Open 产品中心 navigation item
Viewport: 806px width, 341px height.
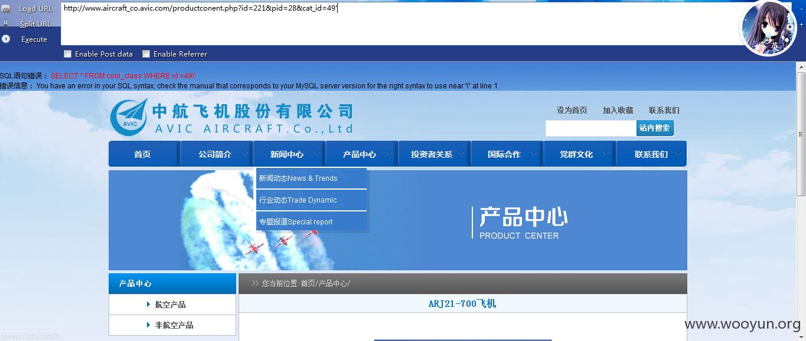pyautogui.click(x=360, y=154)
